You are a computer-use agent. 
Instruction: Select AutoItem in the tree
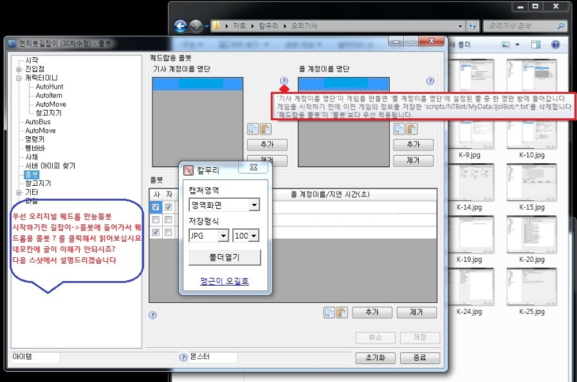(x=49, y=95)
